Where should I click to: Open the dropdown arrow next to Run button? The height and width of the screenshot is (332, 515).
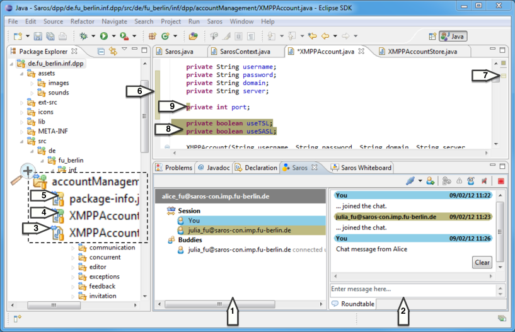click(113, 37)
